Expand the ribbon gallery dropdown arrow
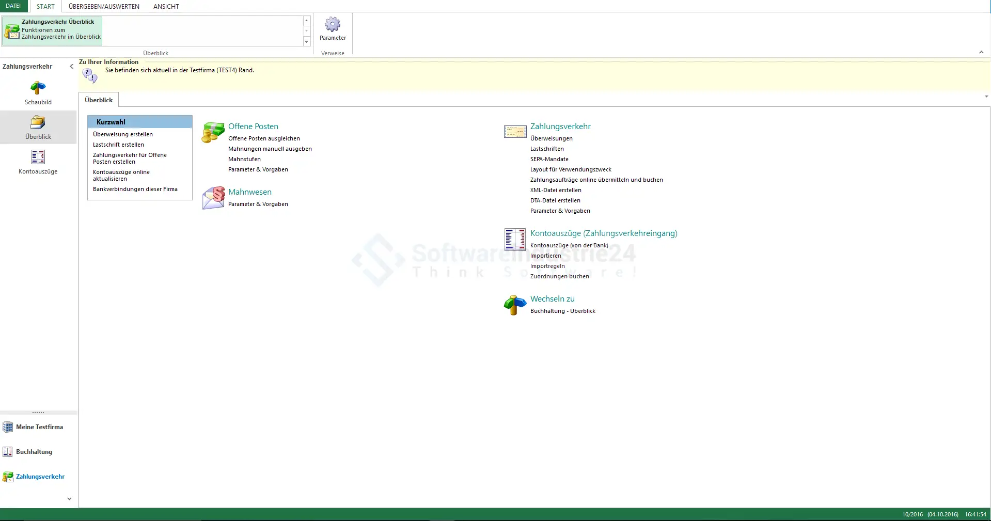 pyautogui.click(x=306, y=41)
